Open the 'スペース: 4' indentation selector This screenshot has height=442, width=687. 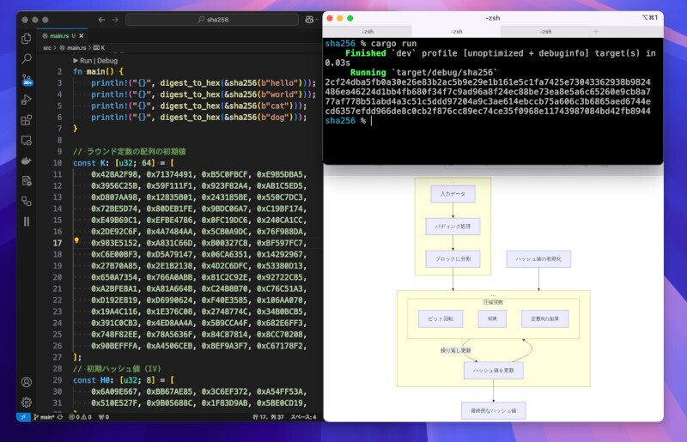pos(301,418)
